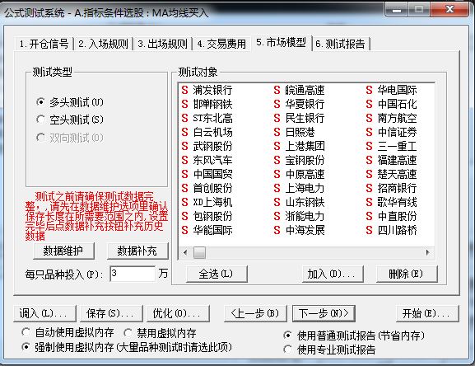The image size is (475, 366).
Task: Select the S icon beside 邯郸钢铁
Action: [x=184, y=104]
